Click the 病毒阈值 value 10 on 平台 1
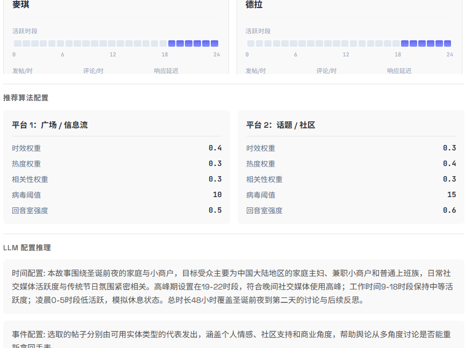The image size is (472, 348). pos(218,195)
